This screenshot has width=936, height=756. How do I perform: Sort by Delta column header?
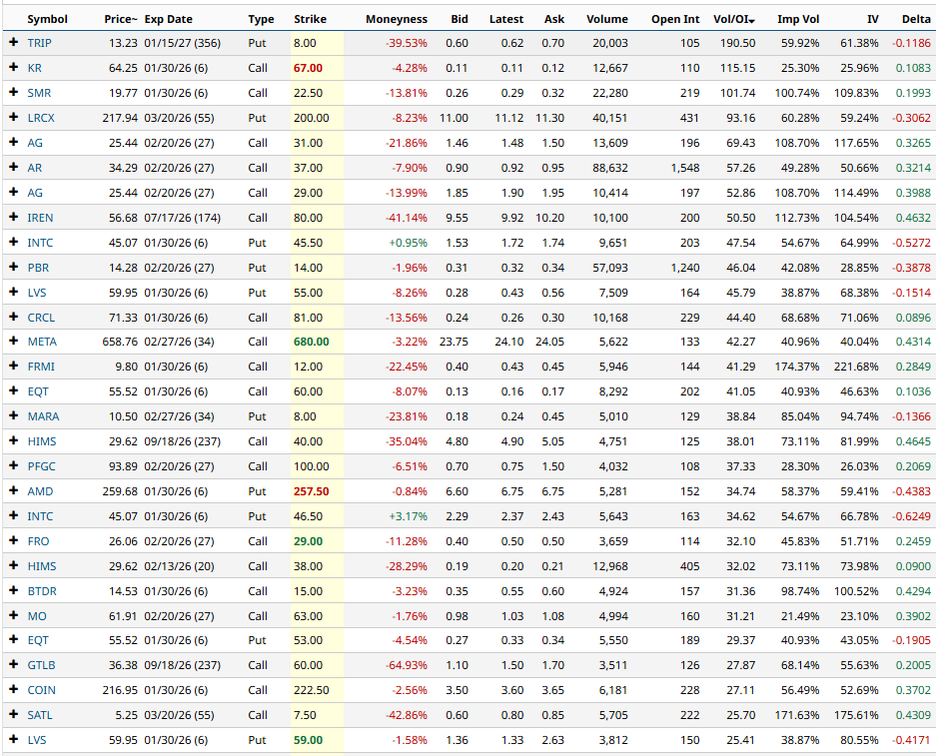click(x=916, y=19)
